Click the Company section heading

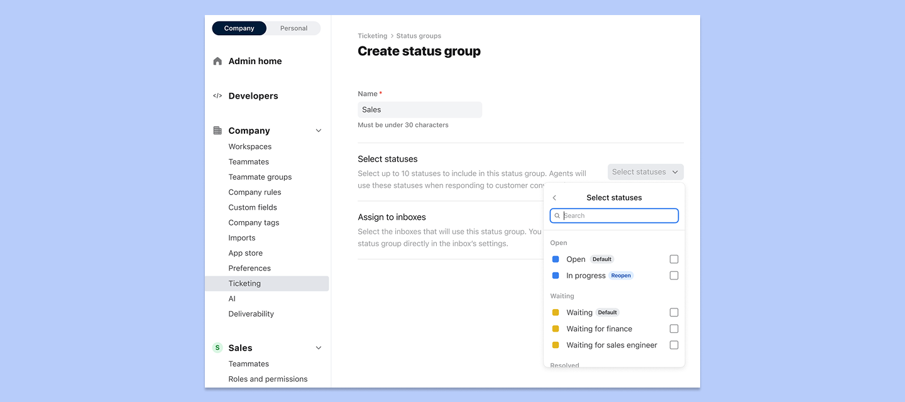(250, 131)
